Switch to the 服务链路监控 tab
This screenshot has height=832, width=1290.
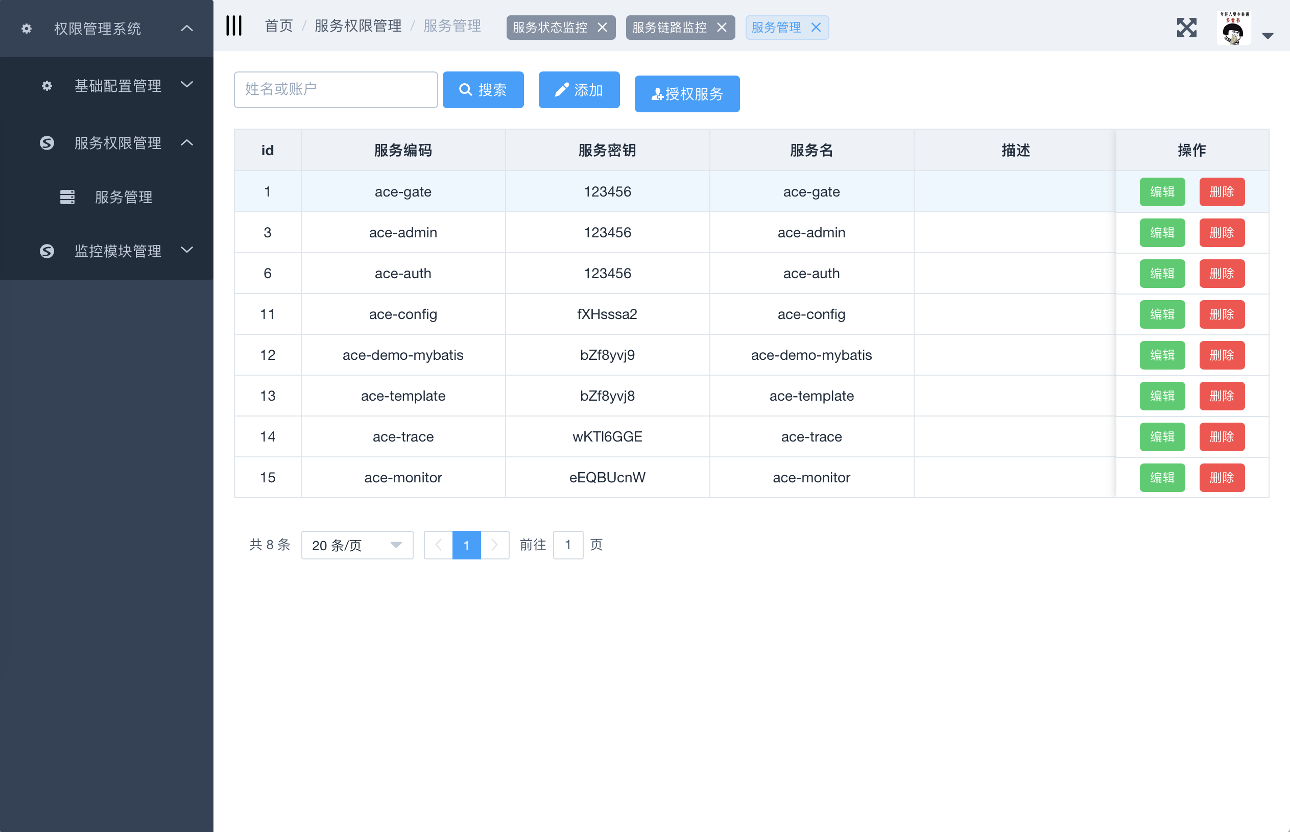click(669, 28)
